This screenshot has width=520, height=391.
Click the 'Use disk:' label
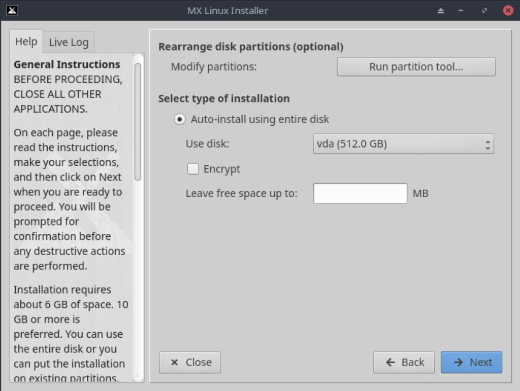(207, 144)
